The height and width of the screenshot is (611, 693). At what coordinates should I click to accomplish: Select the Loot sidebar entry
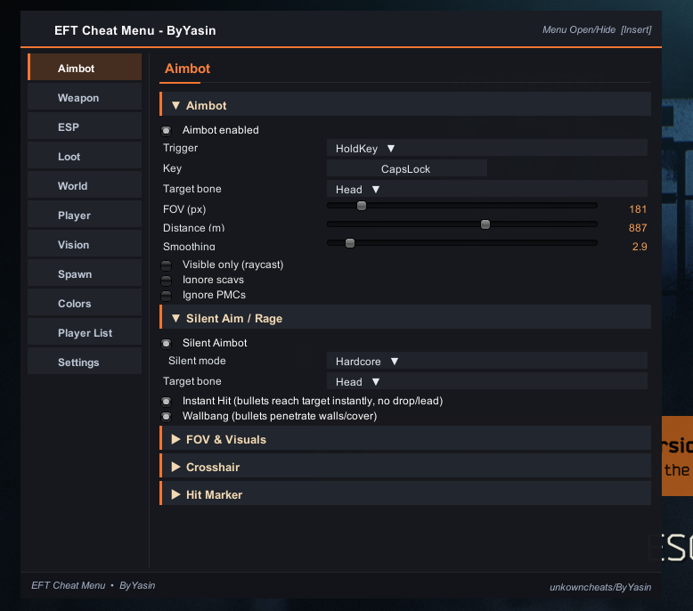(85, 157)
